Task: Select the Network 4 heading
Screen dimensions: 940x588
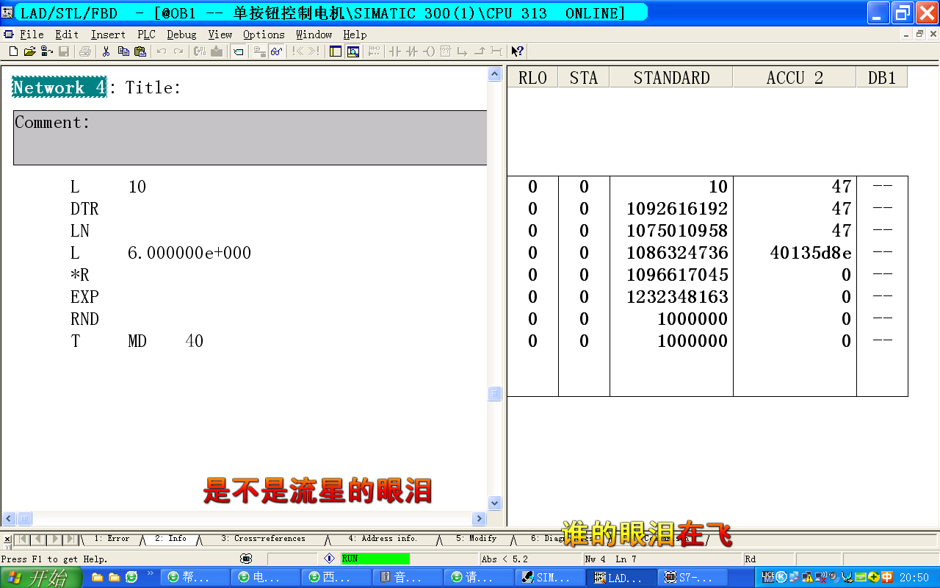Action: [59, 87]
